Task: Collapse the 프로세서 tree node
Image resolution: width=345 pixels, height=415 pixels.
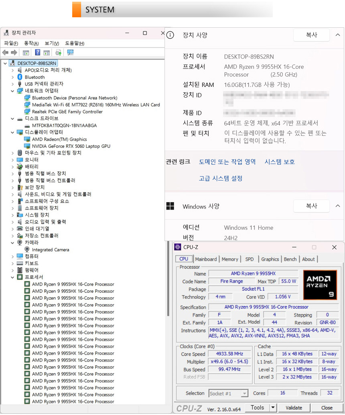Action: click(13, 277)
